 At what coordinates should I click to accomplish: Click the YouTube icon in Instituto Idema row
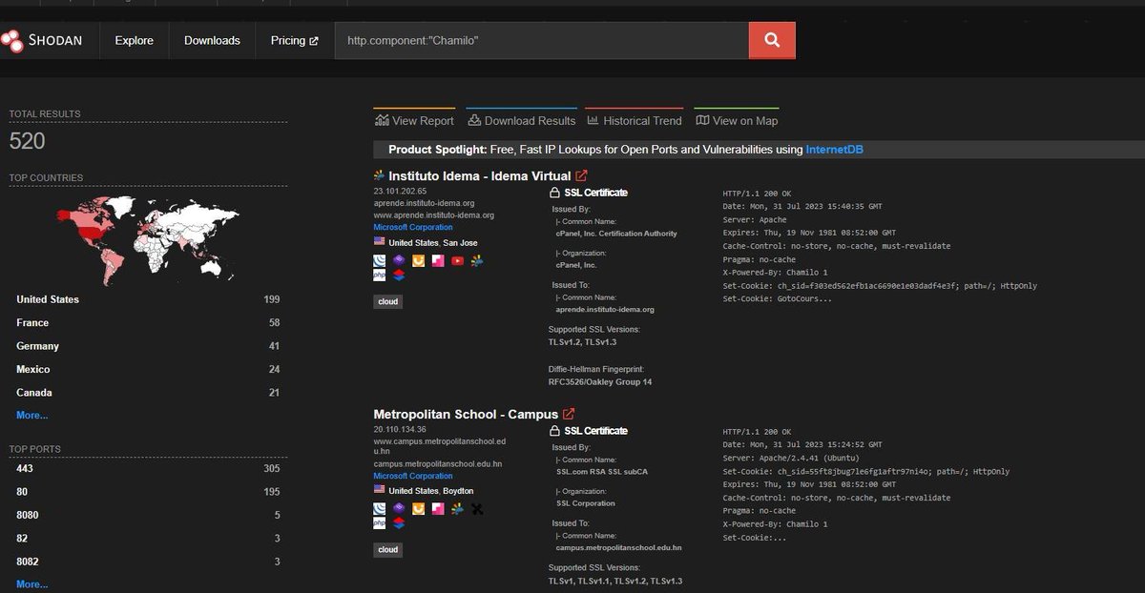[x=457, y=260]
